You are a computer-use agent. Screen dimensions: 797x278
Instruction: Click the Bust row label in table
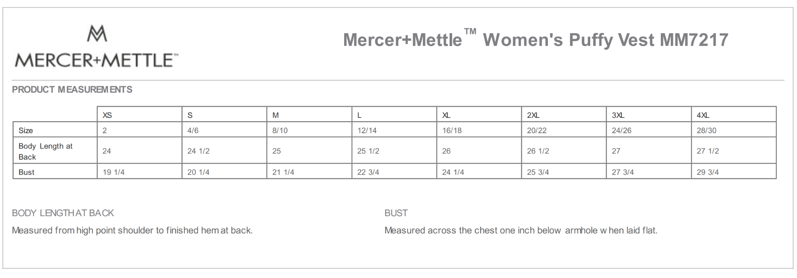27,172
